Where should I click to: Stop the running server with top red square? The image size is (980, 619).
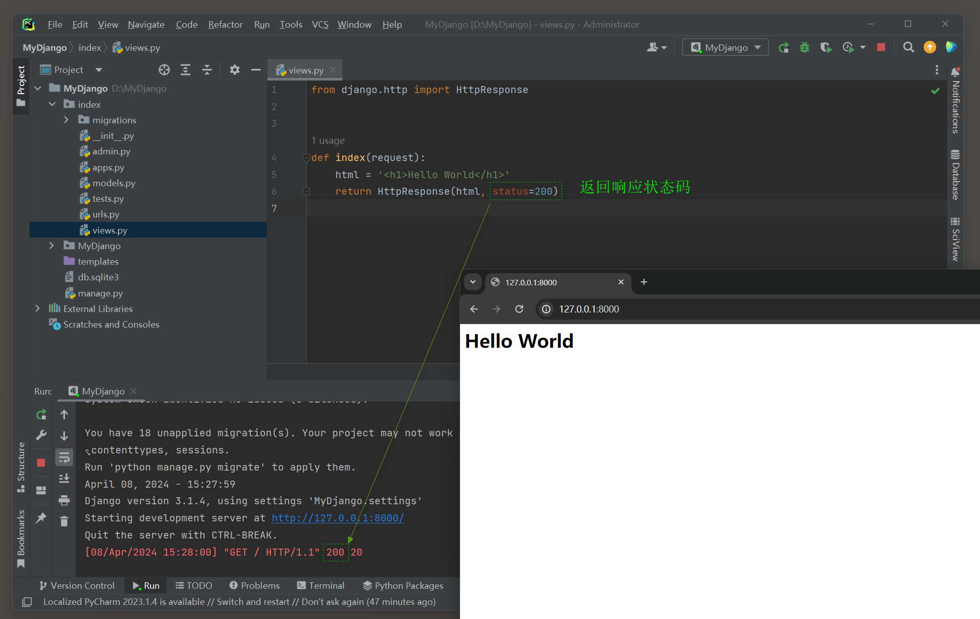881,47
